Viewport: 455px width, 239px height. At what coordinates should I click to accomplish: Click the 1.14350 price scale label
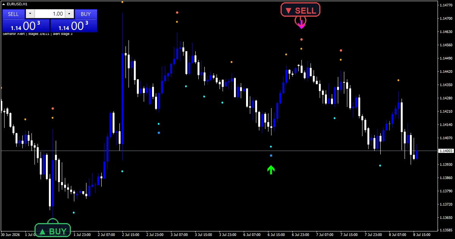[446, 85]
